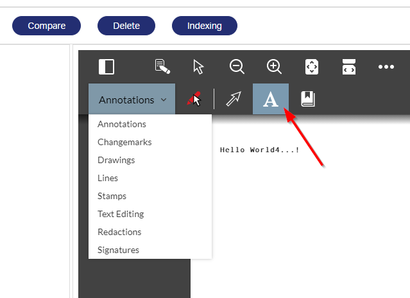This screenshot has width=410, height=298.
Task: Choose the pointer selection tool
Action: pos(199,67)
